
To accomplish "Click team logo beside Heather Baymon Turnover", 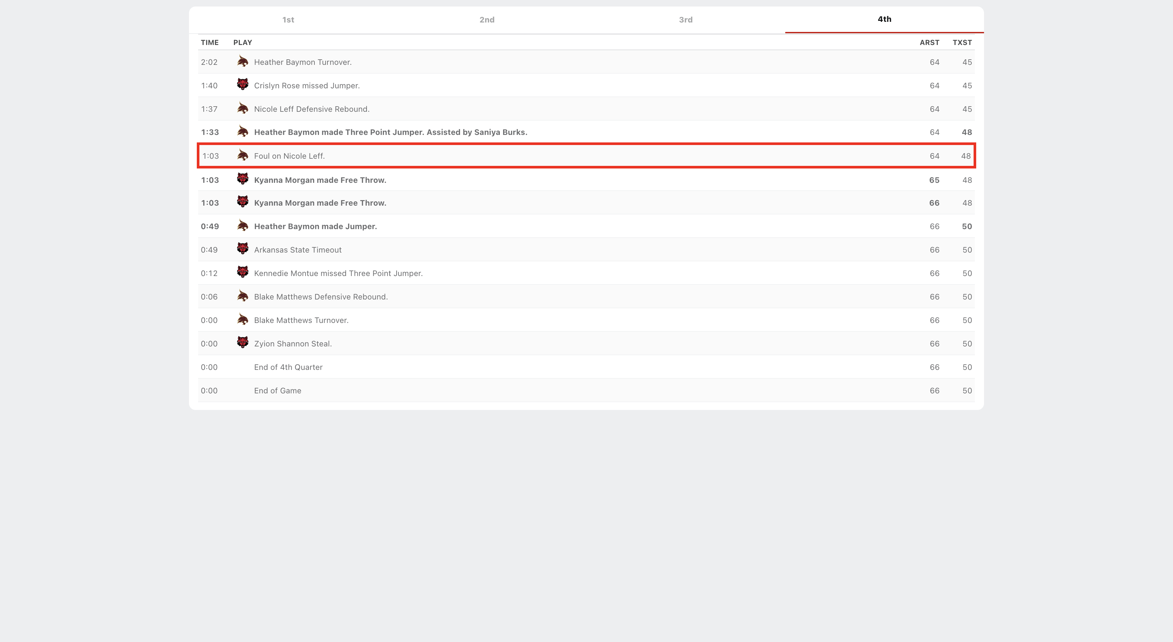I will click(243, 62).
